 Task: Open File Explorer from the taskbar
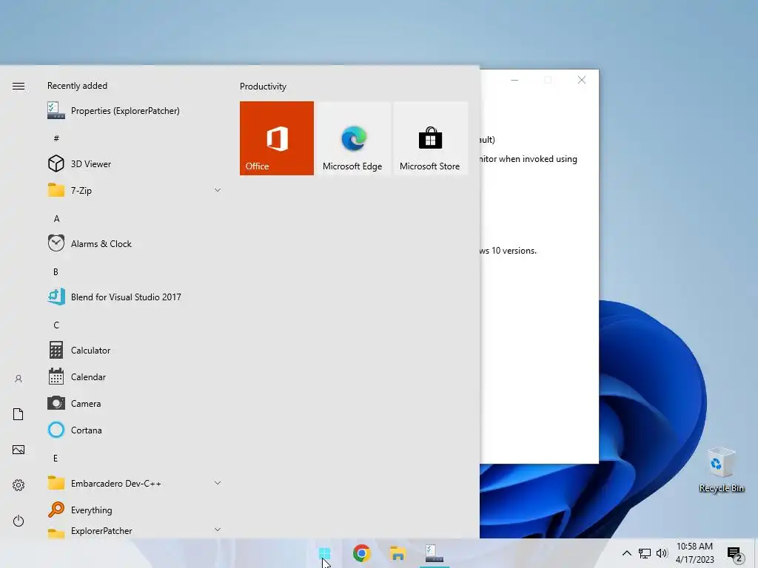click(x=398, y=553)
